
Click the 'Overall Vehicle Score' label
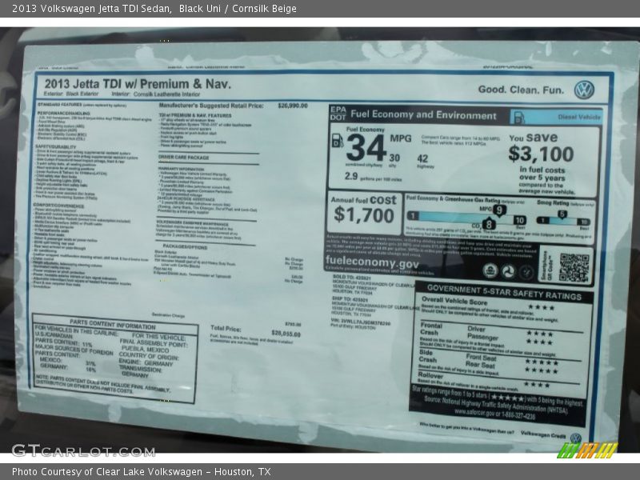[x=454, y=302]
